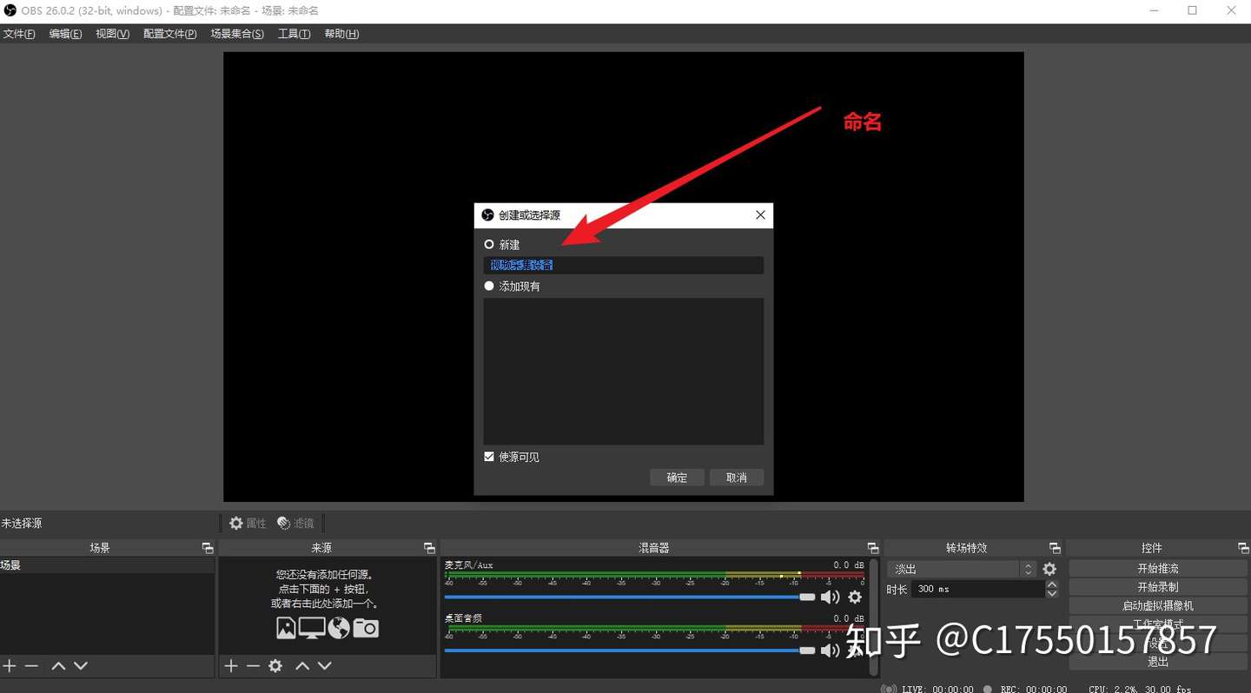The width and height of the screenshot is (1251, 693).
Task: Adjust the 麦克风/Aux volume slider
Action: coord(630,597)
